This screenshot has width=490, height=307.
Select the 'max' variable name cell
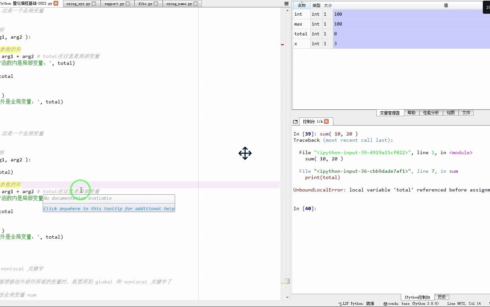tap(302, 24)
